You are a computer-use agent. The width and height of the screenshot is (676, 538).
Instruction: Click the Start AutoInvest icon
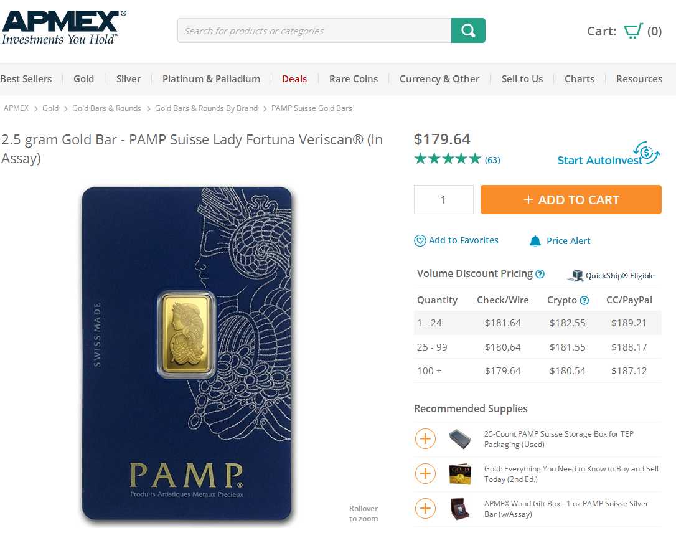pos(647,152)
